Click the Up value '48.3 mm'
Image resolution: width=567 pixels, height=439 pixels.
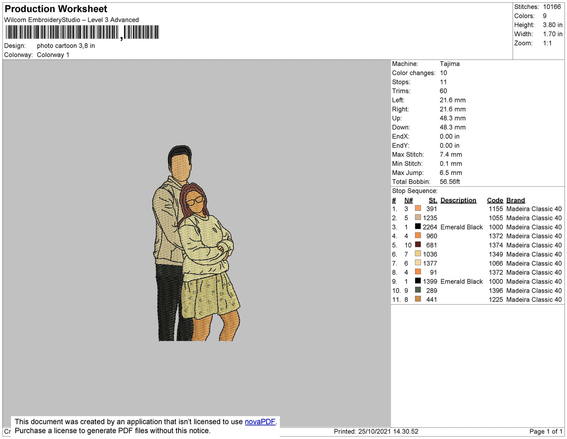(452, 118)
